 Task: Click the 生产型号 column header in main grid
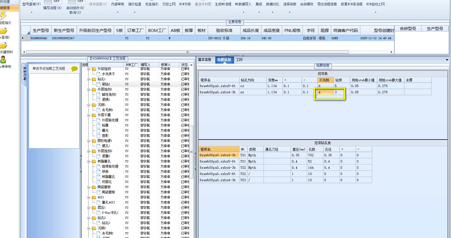coord(41,31)
